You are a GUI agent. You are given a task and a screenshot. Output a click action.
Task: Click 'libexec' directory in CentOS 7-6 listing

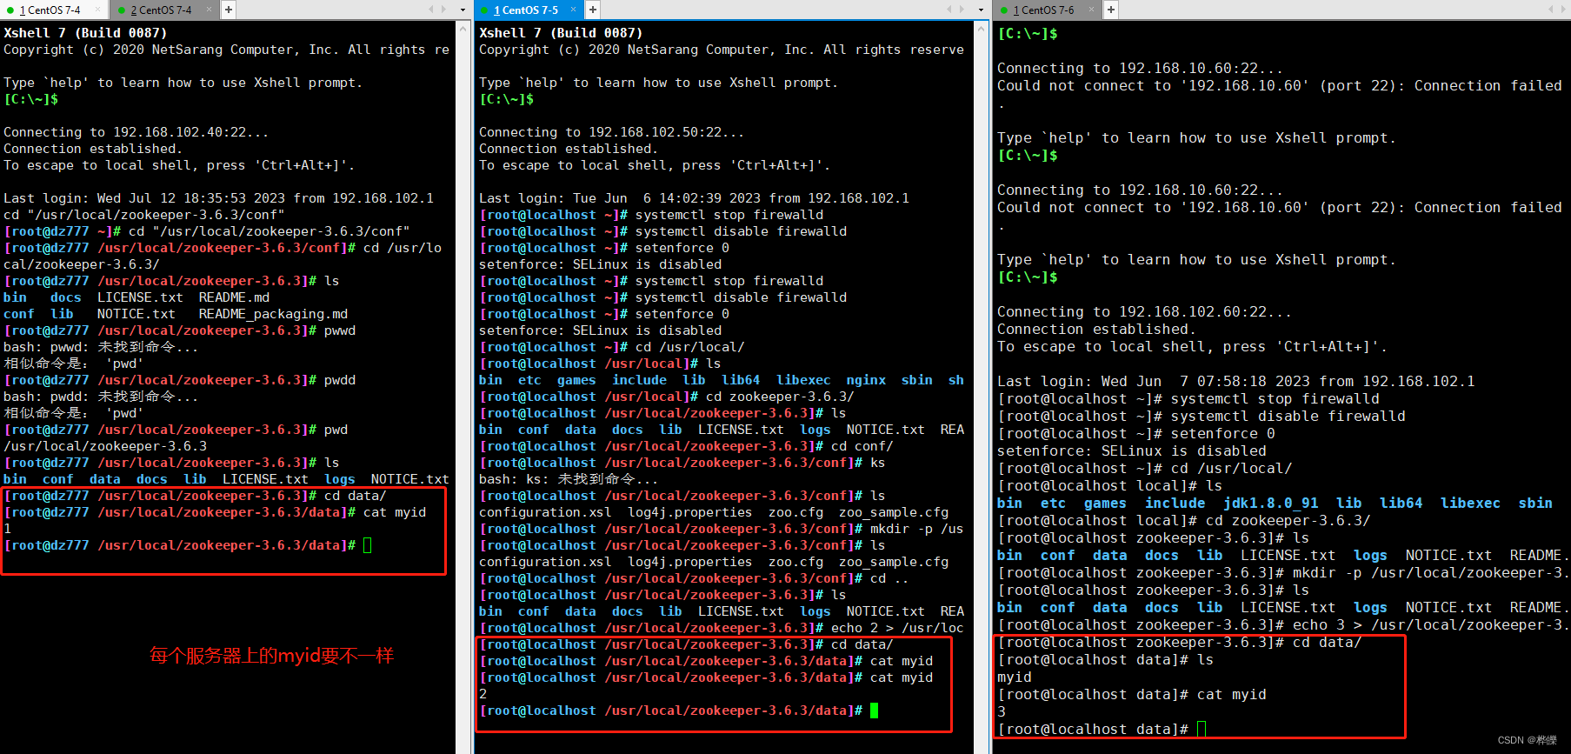tap(1470, 503)
